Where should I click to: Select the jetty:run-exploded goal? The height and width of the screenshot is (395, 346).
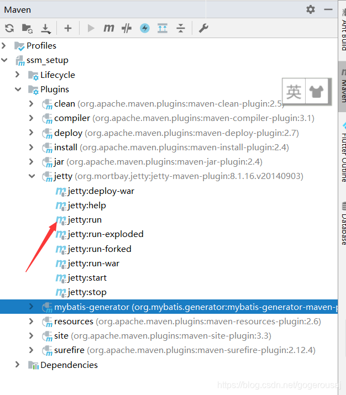pyautogui.click(x=106, y=234)
